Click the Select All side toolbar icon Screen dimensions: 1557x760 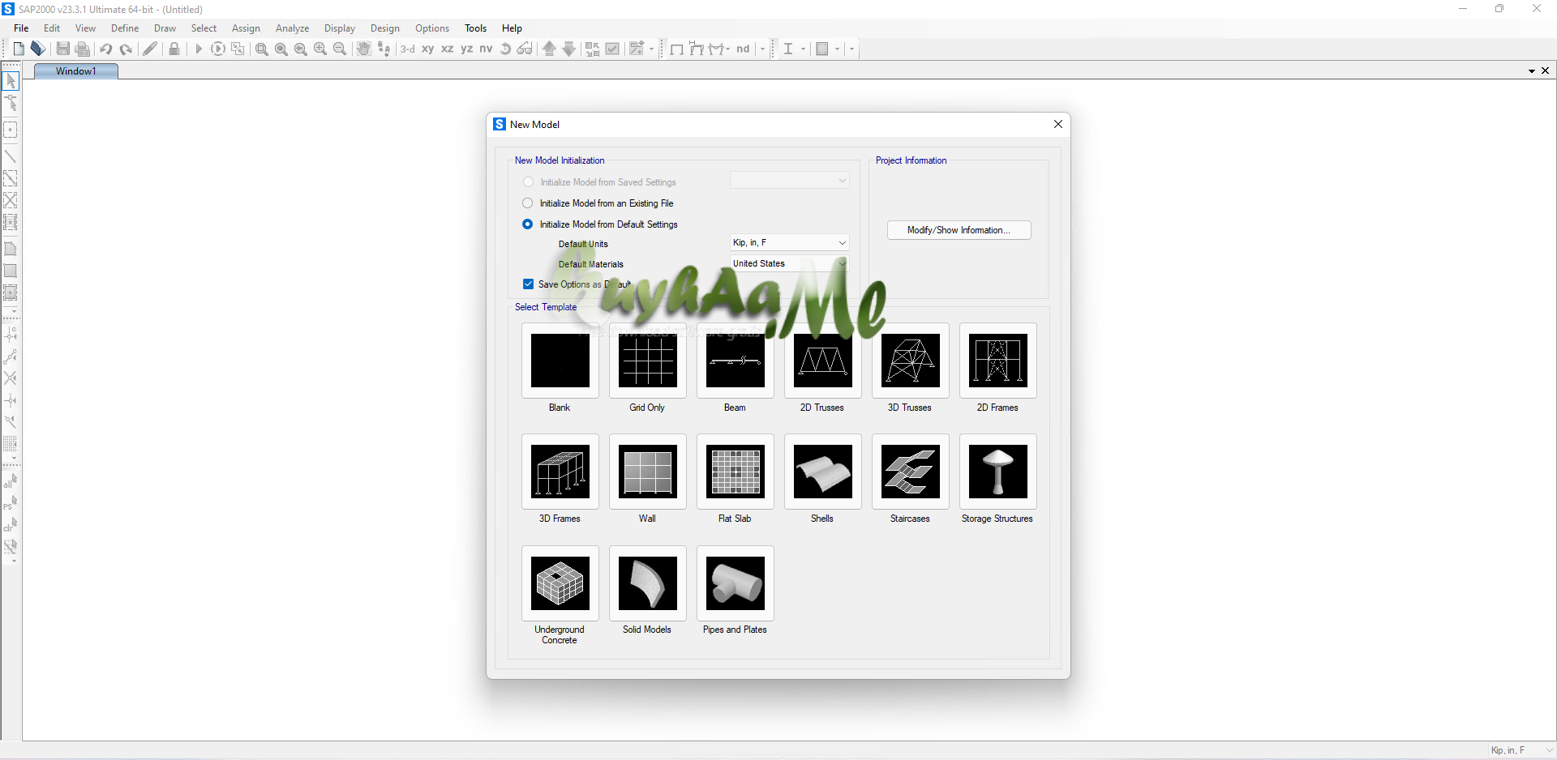[x=10, y=482]
